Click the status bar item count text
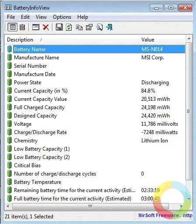The height and width of the screenshot is (224, 196). (29, 217)
